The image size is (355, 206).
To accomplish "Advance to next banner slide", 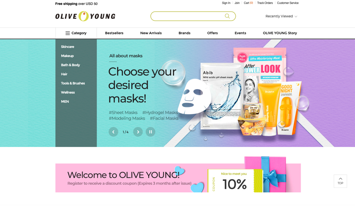I will (x=138, y=132).
